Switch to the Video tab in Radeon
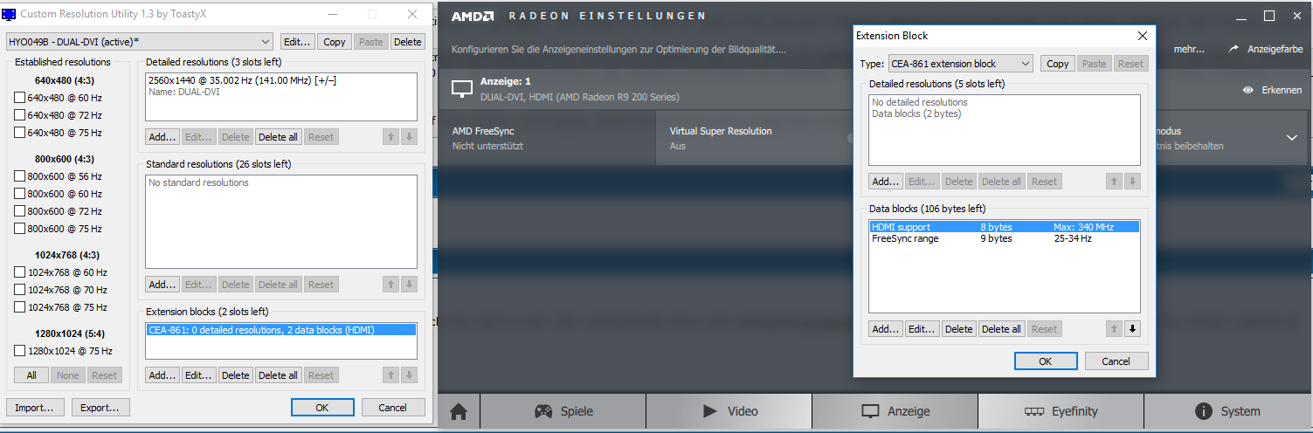 (x=729, y=411)
